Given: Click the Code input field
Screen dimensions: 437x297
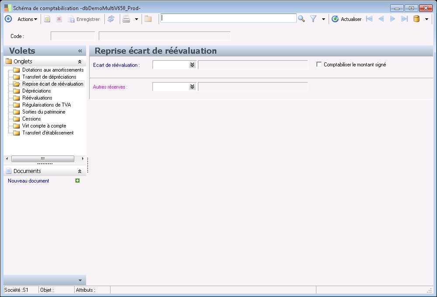Looking at the screenshot, I should point(73,36).
